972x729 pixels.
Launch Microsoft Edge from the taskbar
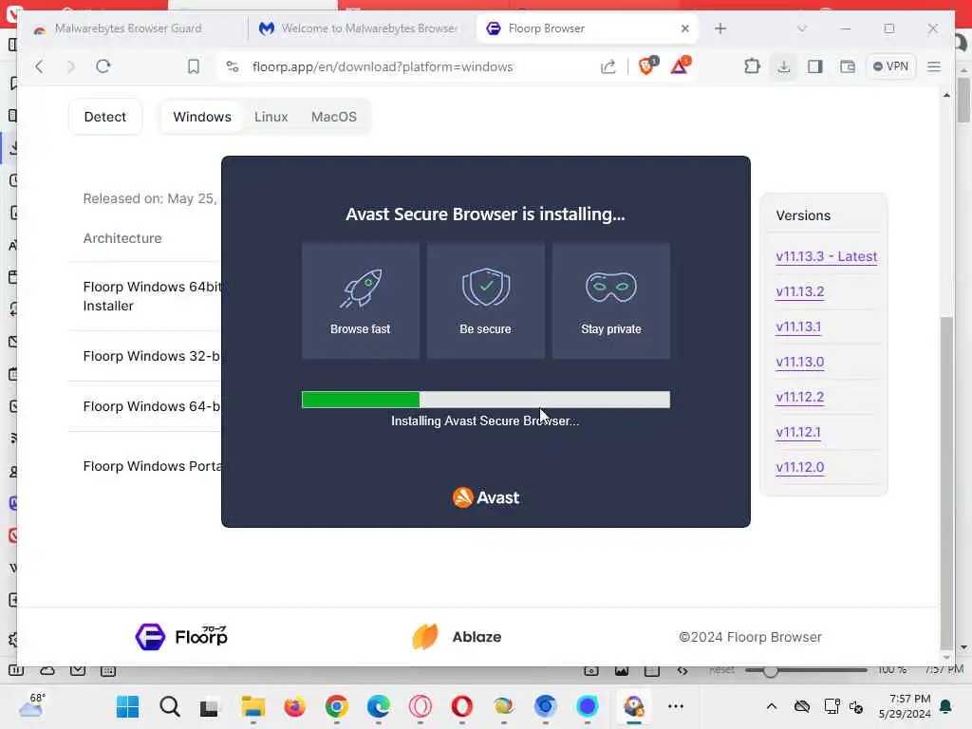point(378,706)
